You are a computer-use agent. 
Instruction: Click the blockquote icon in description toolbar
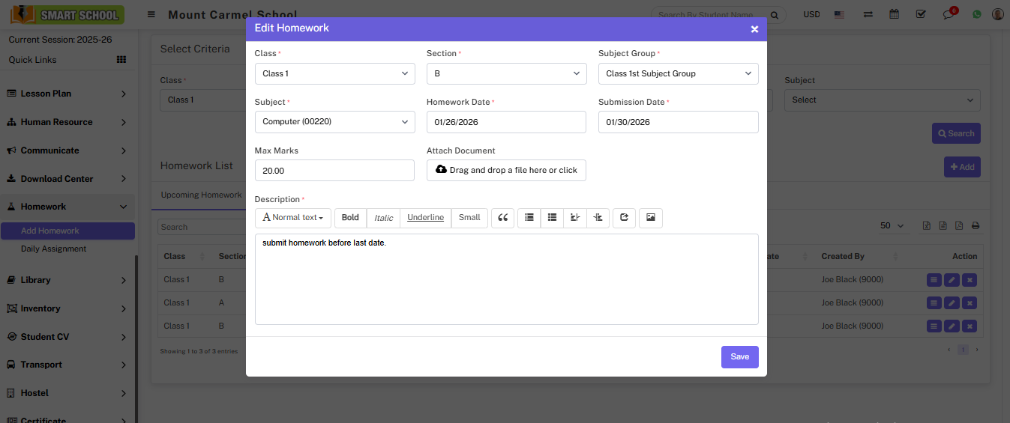click(503, 218)
